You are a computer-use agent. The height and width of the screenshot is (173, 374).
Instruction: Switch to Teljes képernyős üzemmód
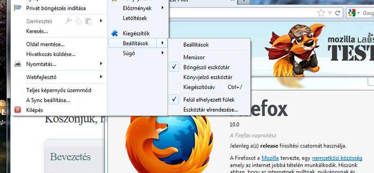[59, 90]
